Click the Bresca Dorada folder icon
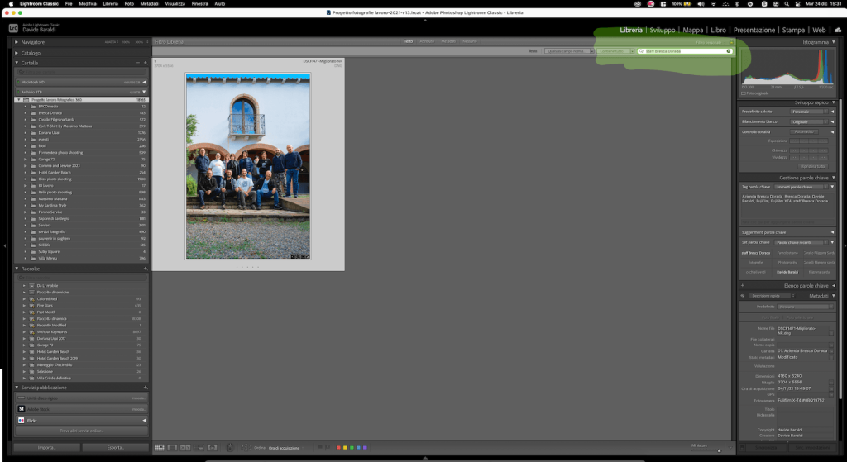This screenshot has width=847, height=462. tap(33, 112)
